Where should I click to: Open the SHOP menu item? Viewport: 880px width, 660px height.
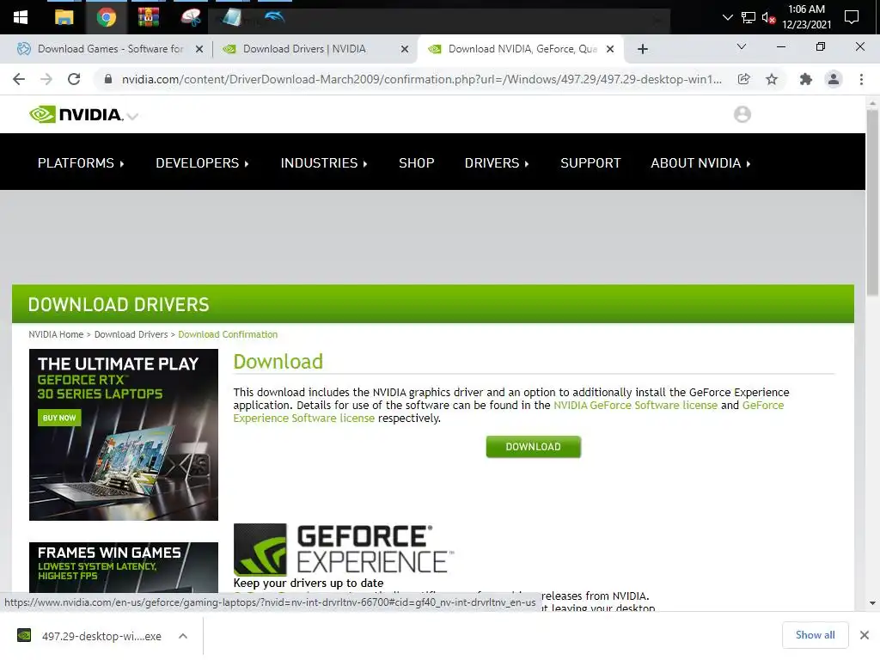coord(417,162)
